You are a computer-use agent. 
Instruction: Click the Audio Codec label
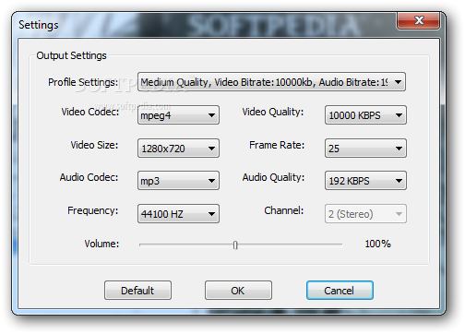89,177
